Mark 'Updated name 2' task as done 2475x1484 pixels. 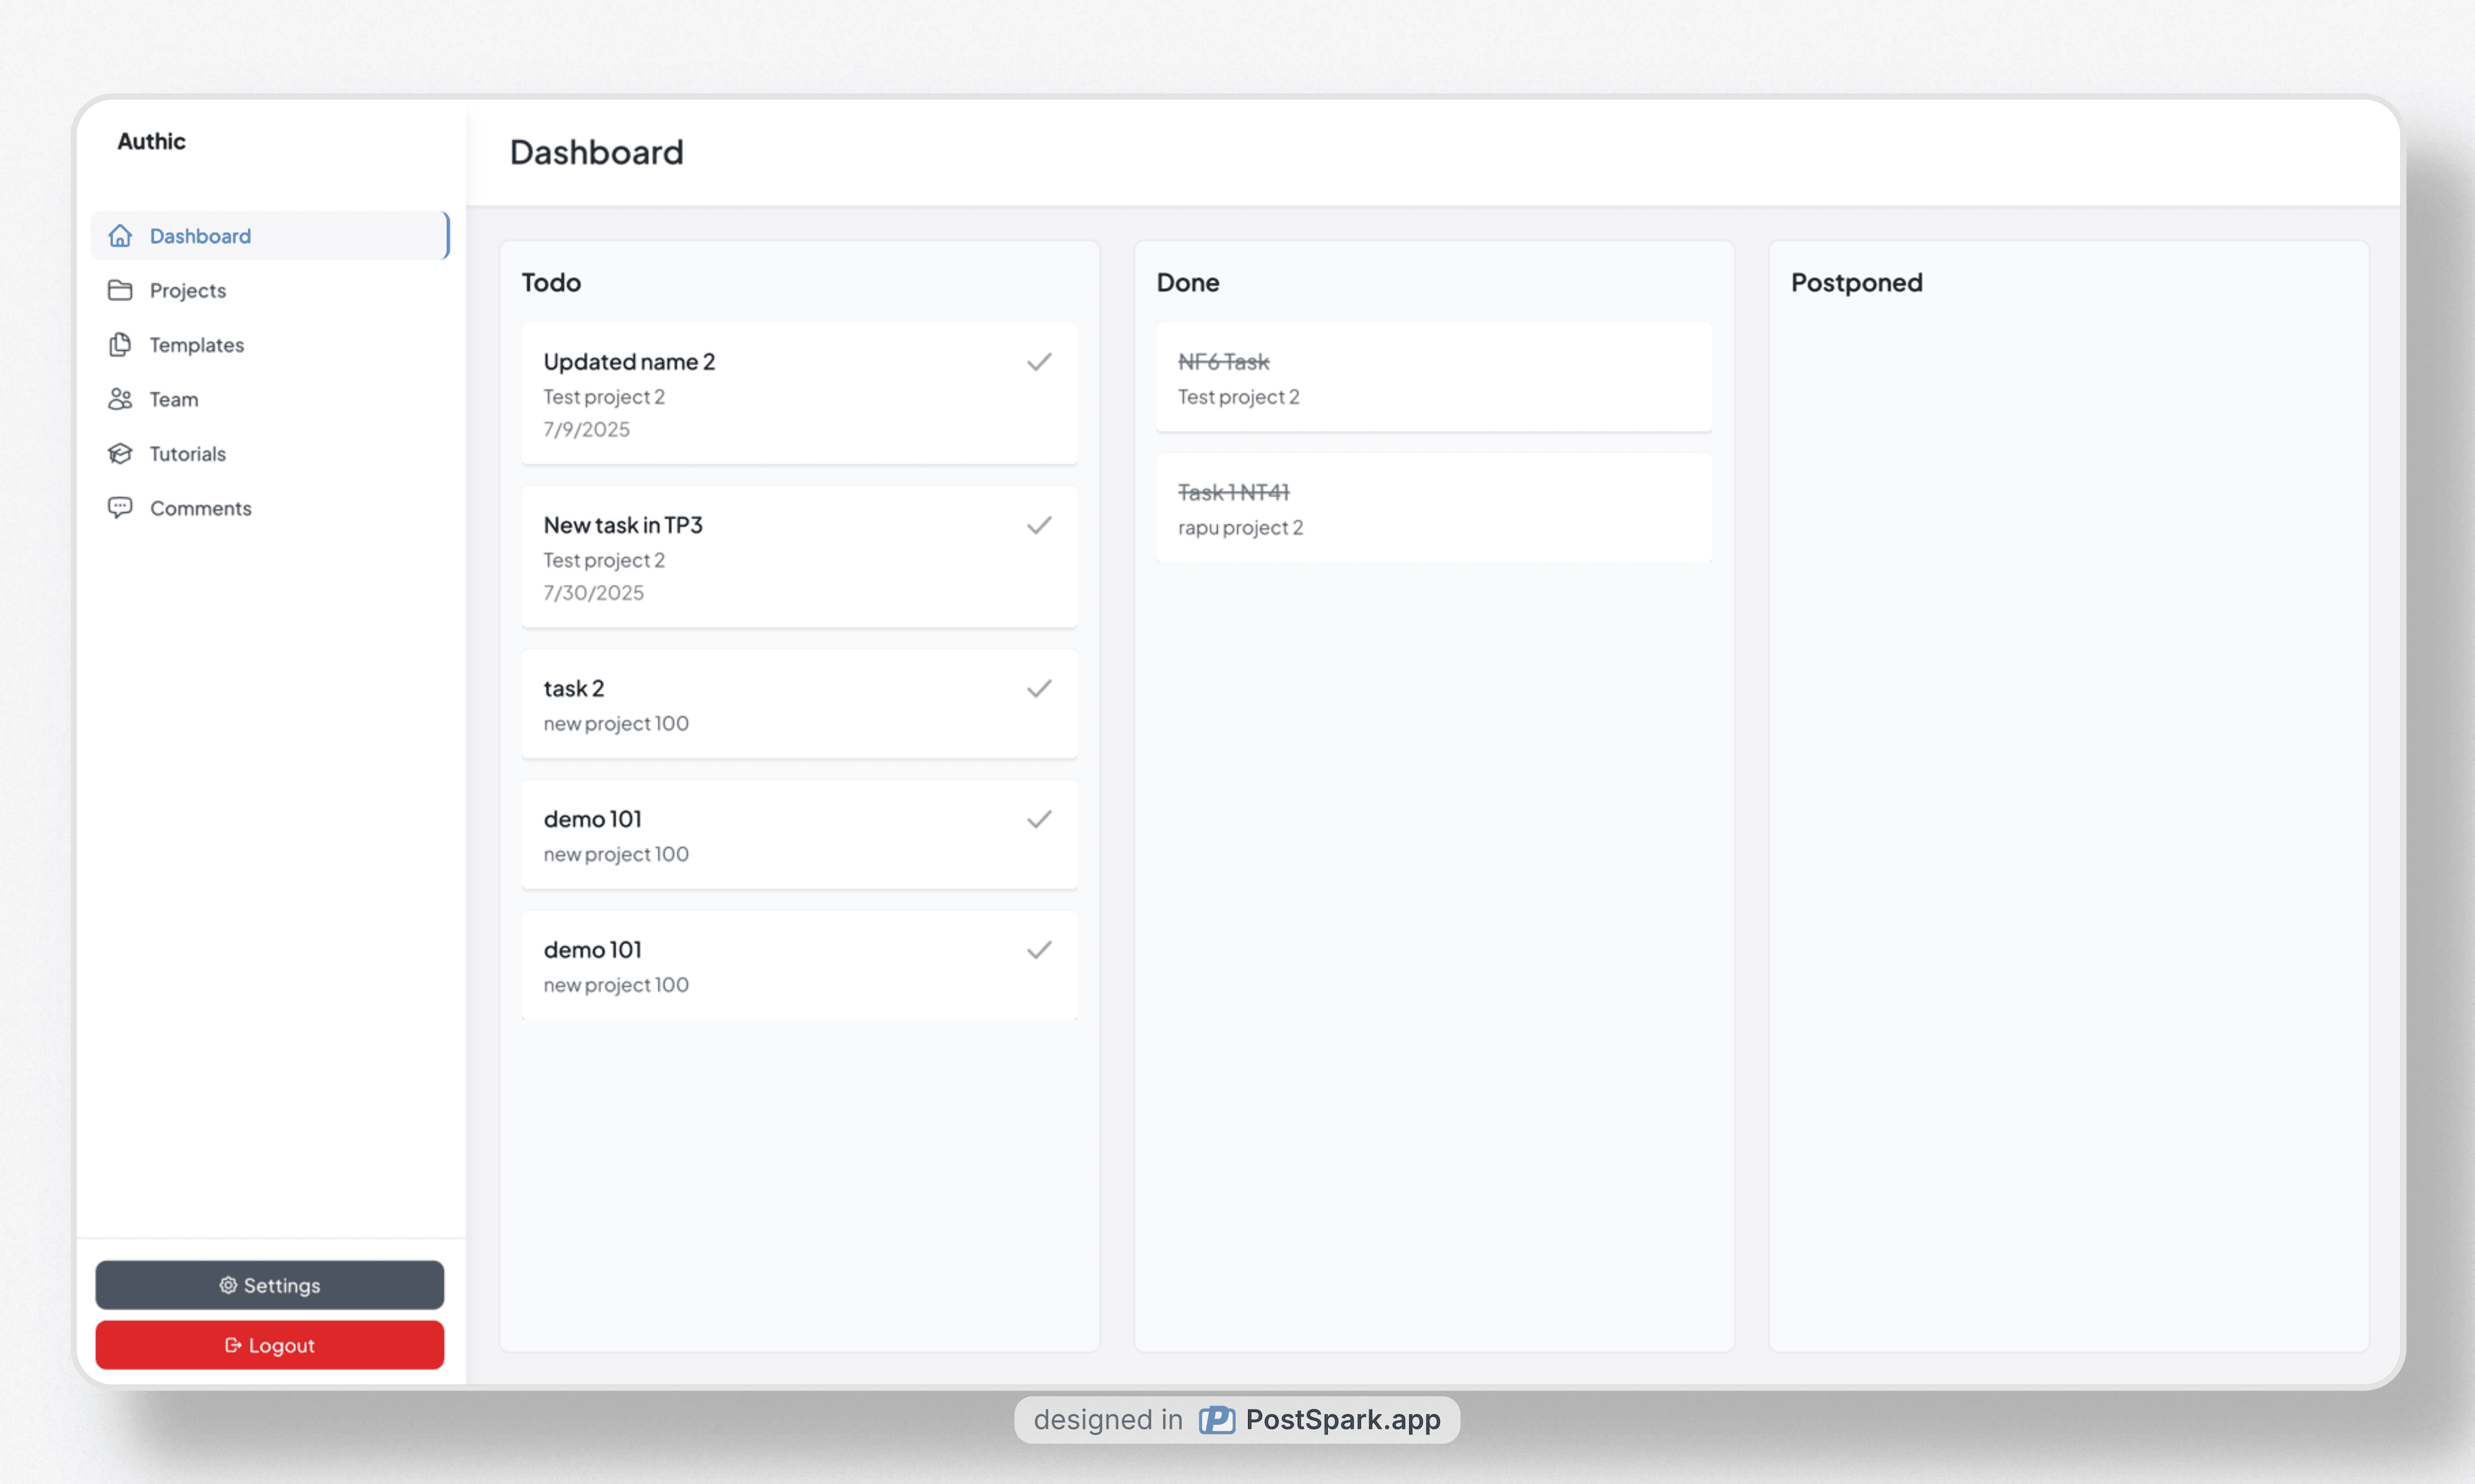[1039, 362]
